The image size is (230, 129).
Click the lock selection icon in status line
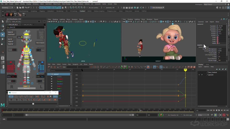pos(63,8)
